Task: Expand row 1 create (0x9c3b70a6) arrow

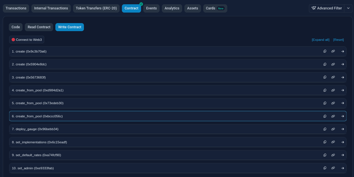Action: click(x=343, y=51)
